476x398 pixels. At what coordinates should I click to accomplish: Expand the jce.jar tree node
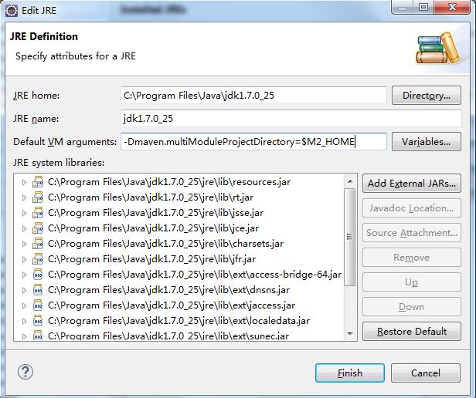[24, 228]
